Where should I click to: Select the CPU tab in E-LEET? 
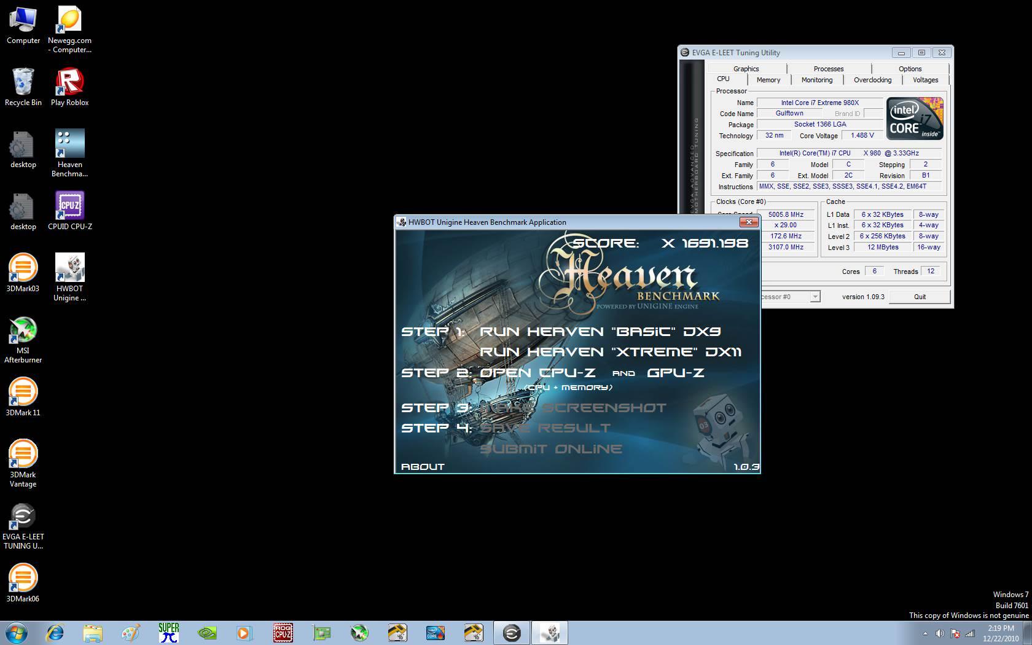pyautogui.click(x=724, y=79)
